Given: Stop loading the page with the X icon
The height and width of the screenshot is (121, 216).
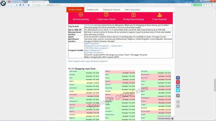Looking at the screenshot, I should (x=17, y=5).
